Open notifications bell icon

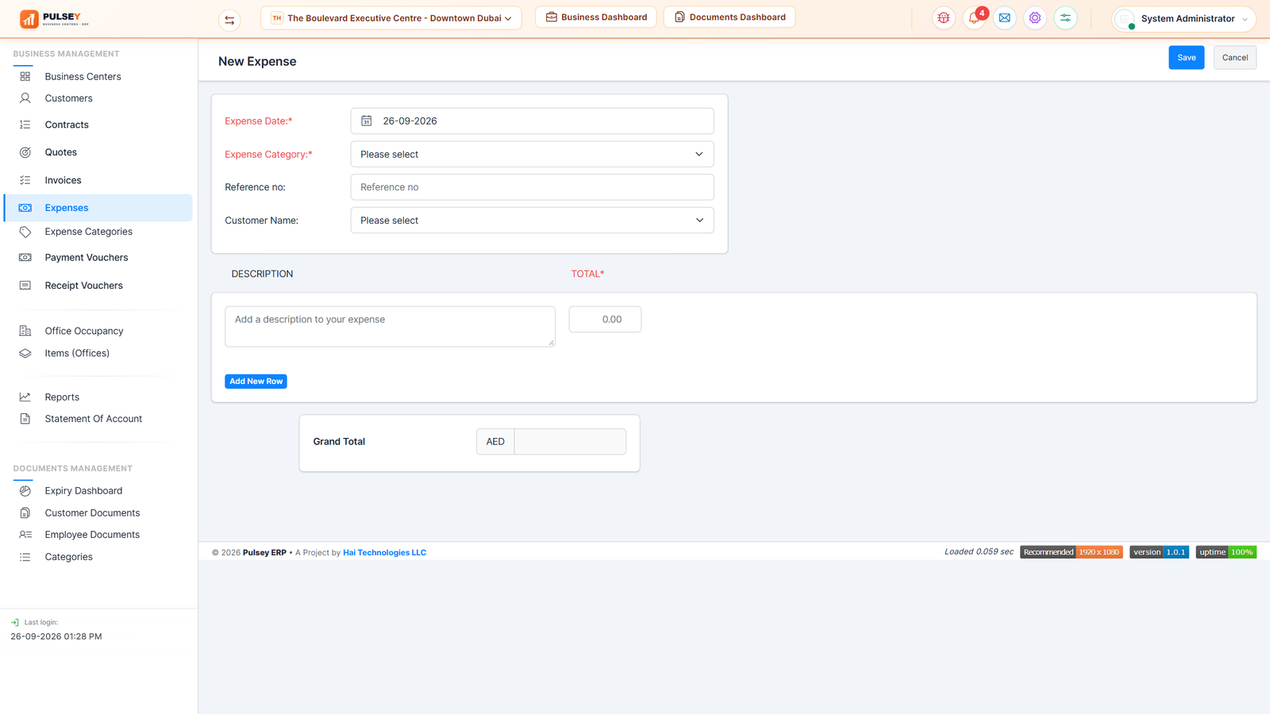pos(974,18)
